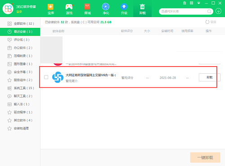
Task: Select 压缩刻录 (1) category
Action: tap(20, 56)
